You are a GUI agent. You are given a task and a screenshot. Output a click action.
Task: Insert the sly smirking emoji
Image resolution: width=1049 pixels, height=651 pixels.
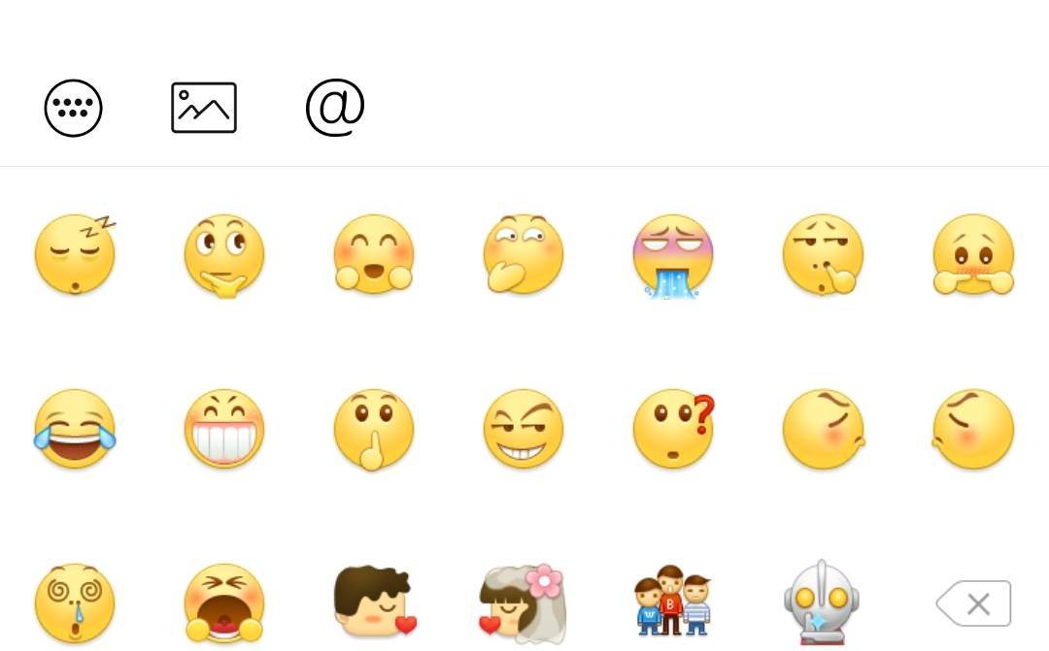524,429
